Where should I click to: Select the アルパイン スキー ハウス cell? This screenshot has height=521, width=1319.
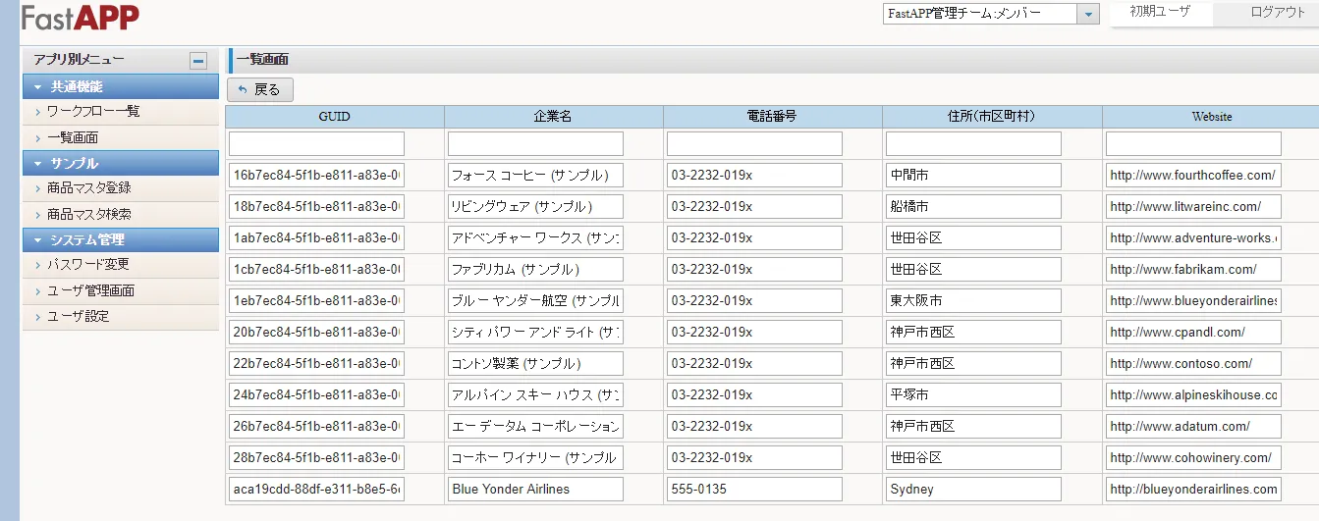click(x=535, y=395)
